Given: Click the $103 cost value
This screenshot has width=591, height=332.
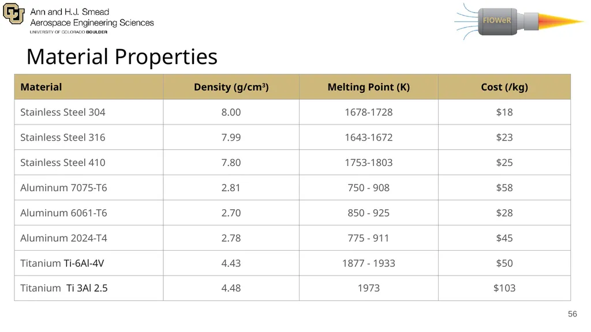Looking at the screenshot, I should (504, 288).
